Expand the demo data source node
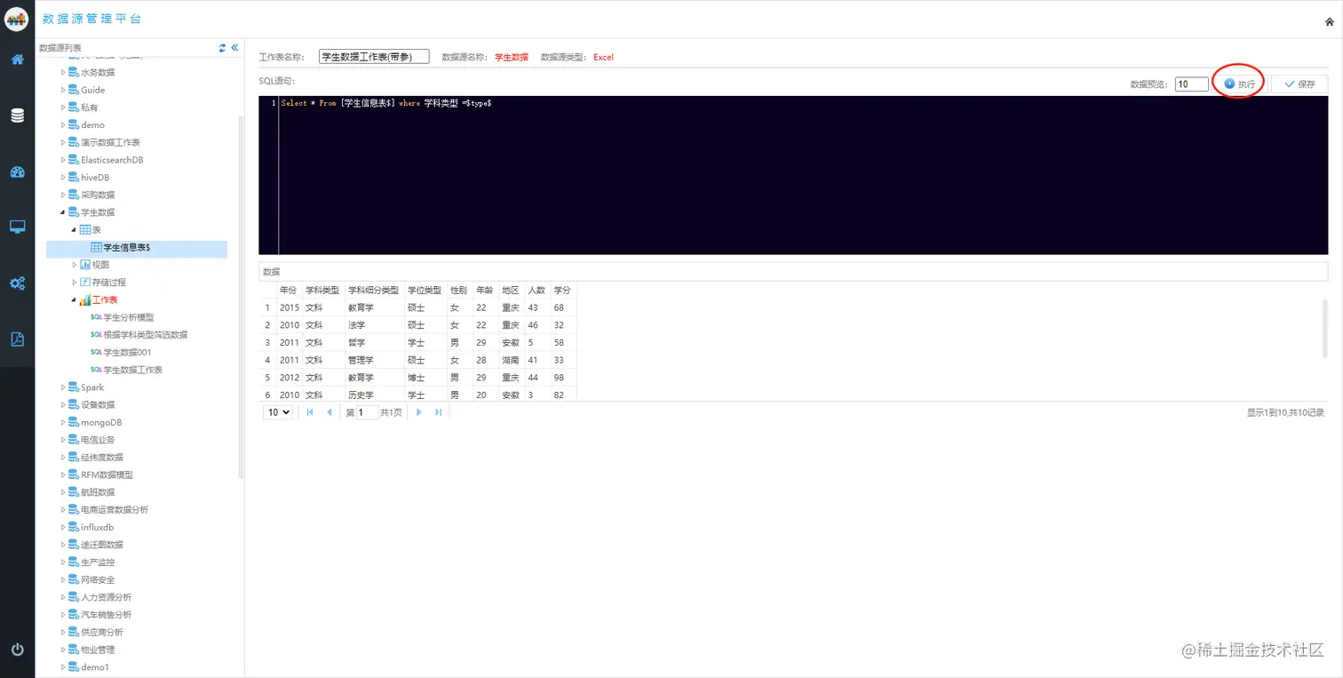 click(x=63, y=124)
